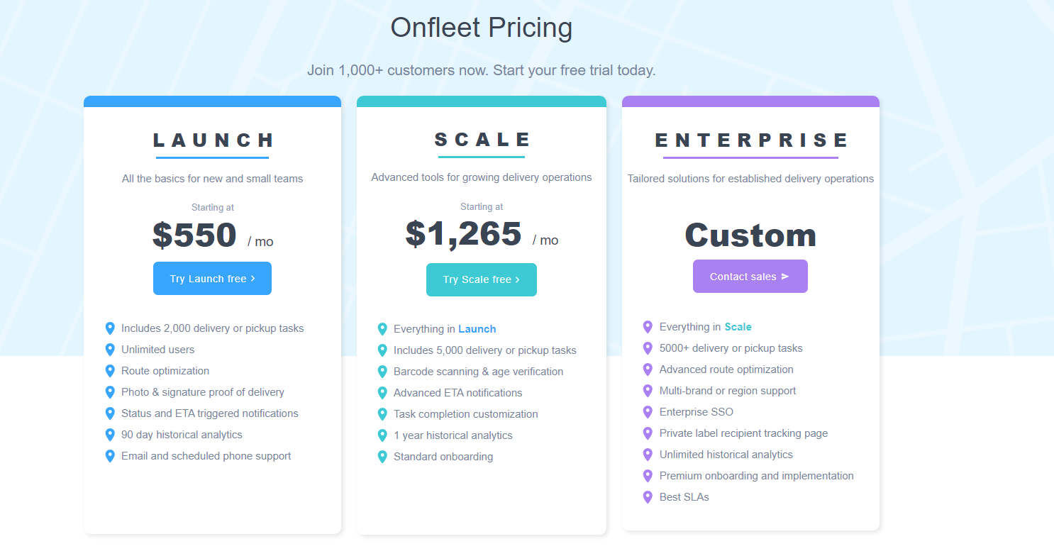
Task: Click the pin icon next to Unlimited users
Action: (110, 349)
